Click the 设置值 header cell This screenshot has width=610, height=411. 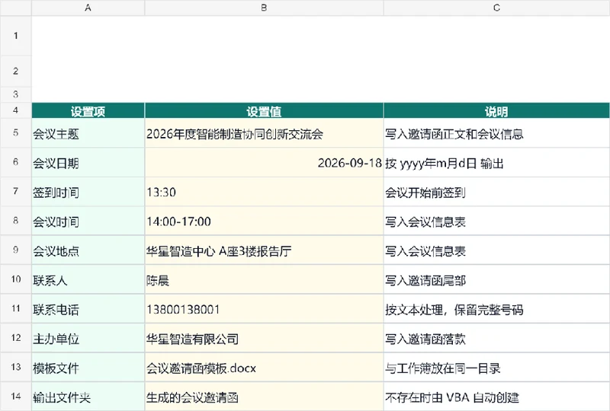coord(264,110)
